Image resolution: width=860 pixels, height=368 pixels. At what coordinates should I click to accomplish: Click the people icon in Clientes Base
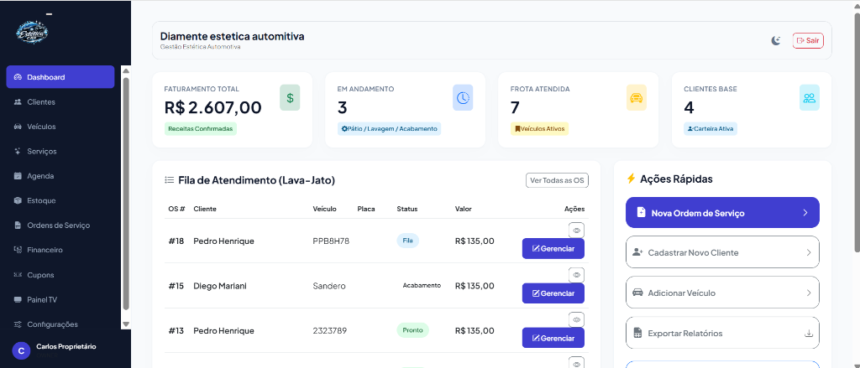point(810,97)
